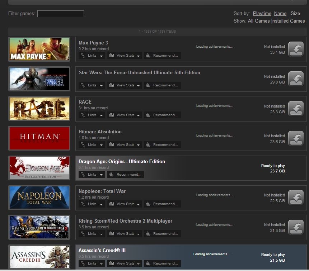Open Assassin's Creed III cover thumbnail
The height and width of the screenshot is (271, 309).
pos(39,257)
